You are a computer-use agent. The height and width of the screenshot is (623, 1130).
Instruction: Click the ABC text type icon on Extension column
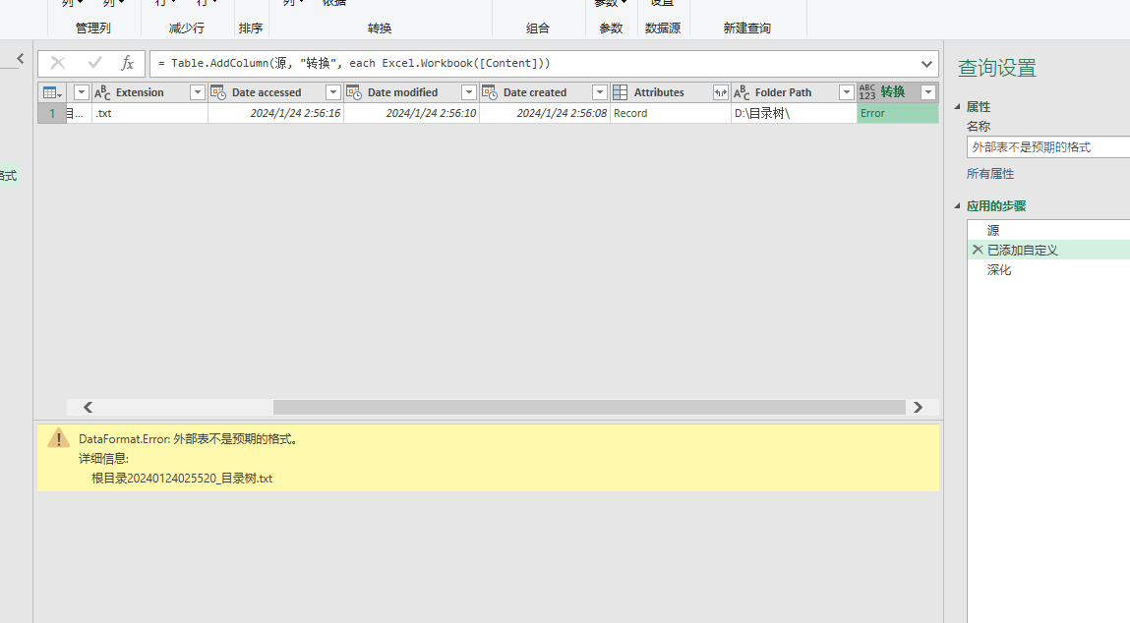(101, 91)
